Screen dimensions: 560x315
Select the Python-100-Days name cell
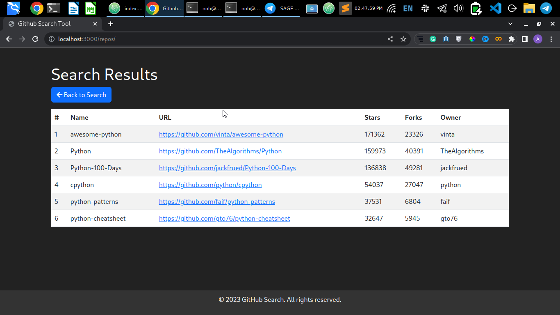(x=96, y=168)
